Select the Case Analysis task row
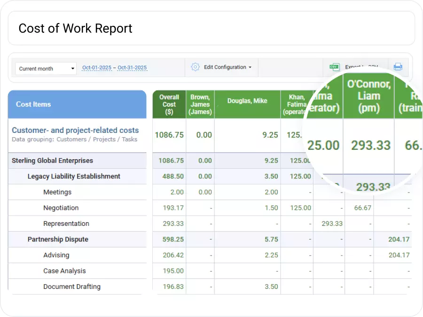 click(65, 271)
